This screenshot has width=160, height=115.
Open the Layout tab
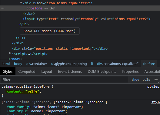[x=47, y=72]
